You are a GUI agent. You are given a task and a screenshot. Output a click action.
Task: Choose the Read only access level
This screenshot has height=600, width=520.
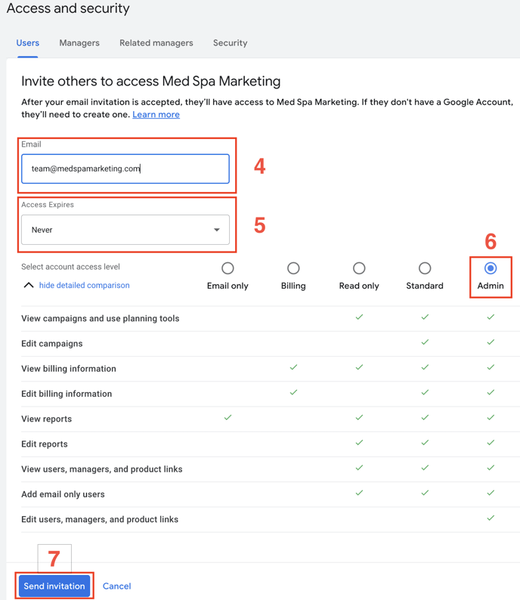(359, 268)
